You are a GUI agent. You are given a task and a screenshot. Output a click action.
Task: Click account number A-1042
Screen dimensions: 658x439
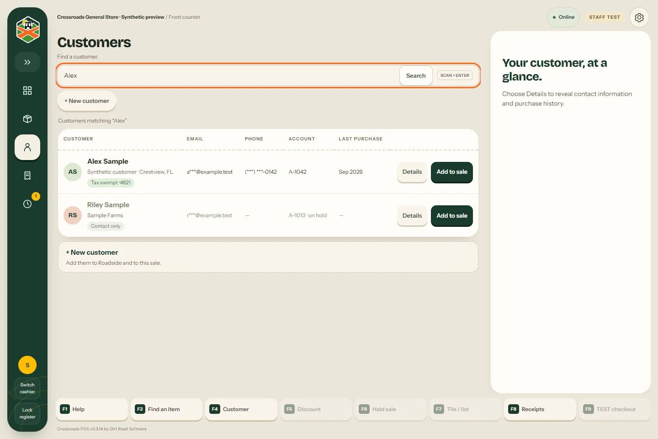[x=297, y=172]
